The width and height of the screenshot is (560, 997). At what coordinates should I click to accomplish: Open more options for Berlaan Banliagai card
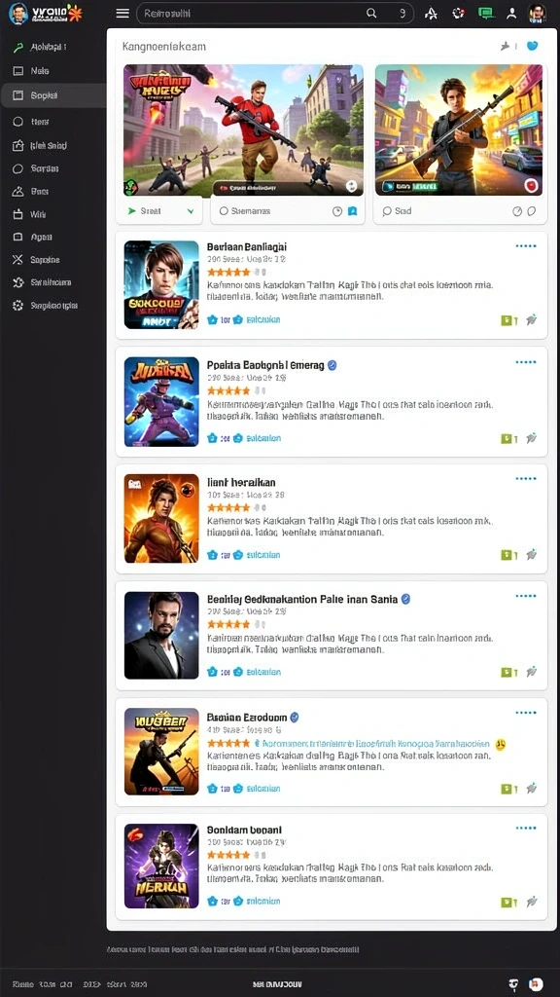pyautogui.click(x=526, y=246)
